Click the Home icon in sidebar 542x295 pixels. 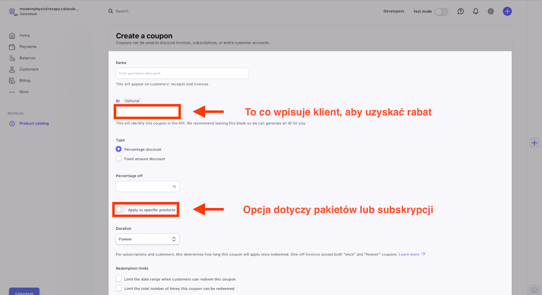pyautogui.click(x=12, y=36)
